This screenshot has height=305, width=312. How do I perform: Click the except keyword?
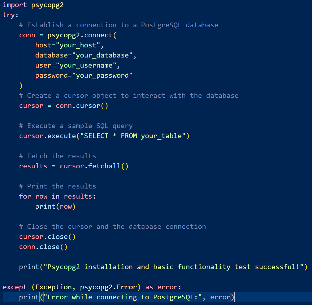tap(15, 287)
